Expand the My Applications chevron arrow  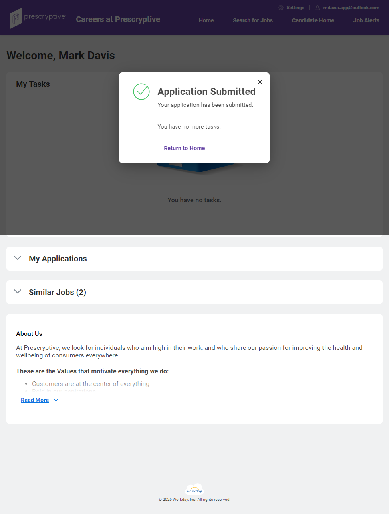18,258
